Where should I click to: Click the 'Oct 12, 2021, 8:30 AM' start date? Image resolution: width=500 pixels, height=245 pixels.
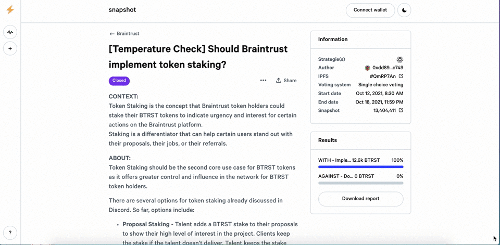[380, 93]
